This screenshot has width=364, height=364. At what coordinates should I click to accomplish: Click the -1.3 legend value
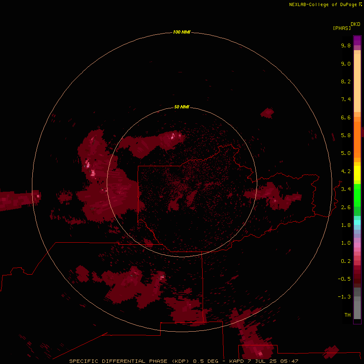344,297
